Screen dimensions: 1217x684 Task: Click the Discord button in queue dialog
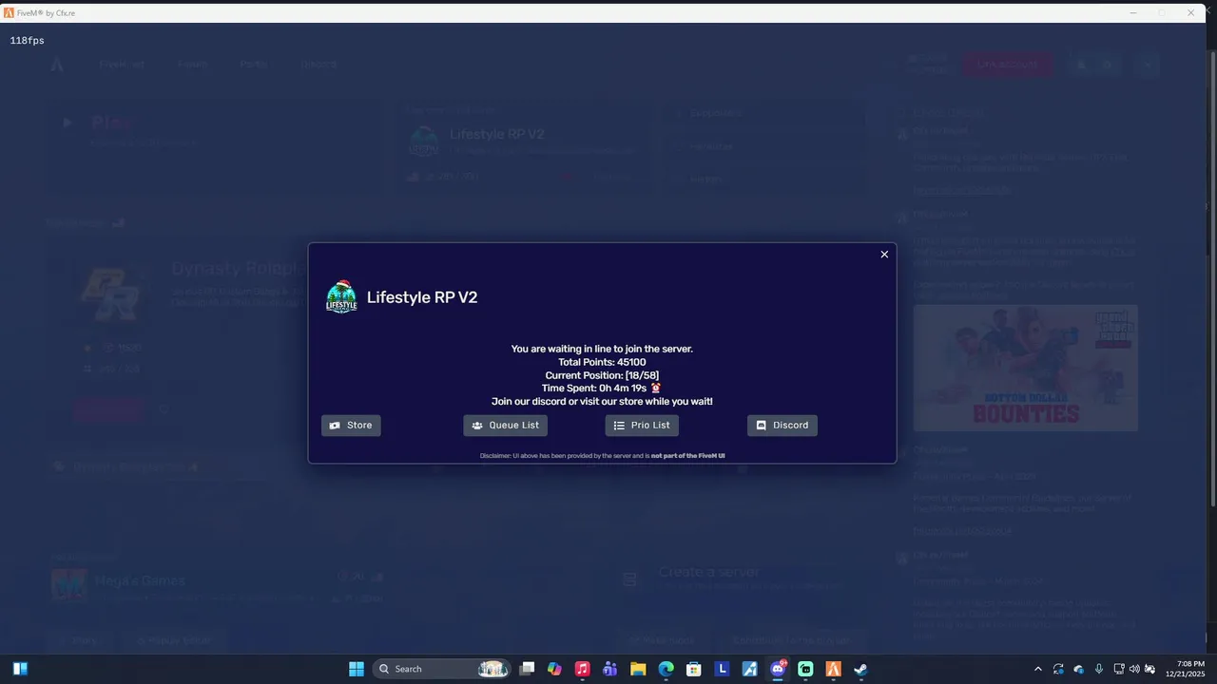point(782,426)
